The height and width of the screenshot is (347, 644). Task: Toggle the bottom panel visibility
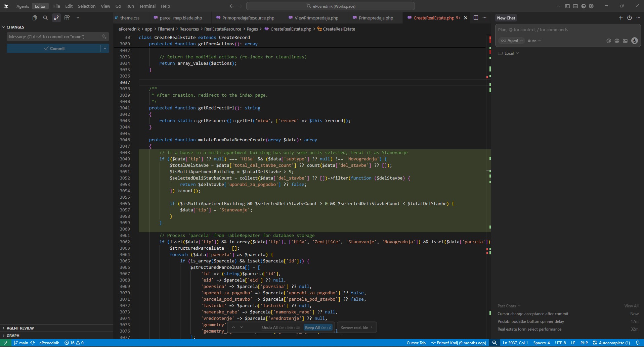(x=575, y=6)
